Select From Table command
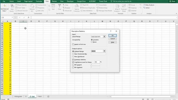The image size is (178, 100). (20, 8)
